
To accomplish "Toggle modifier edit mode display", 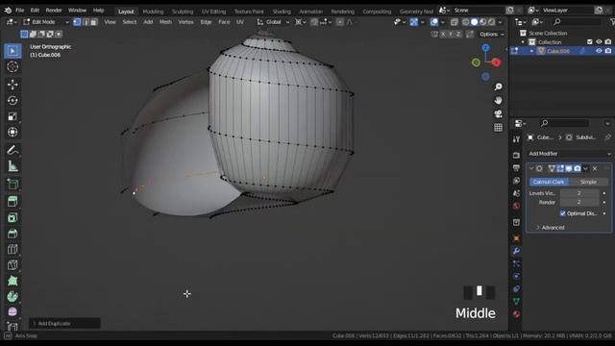I will 560,169.
